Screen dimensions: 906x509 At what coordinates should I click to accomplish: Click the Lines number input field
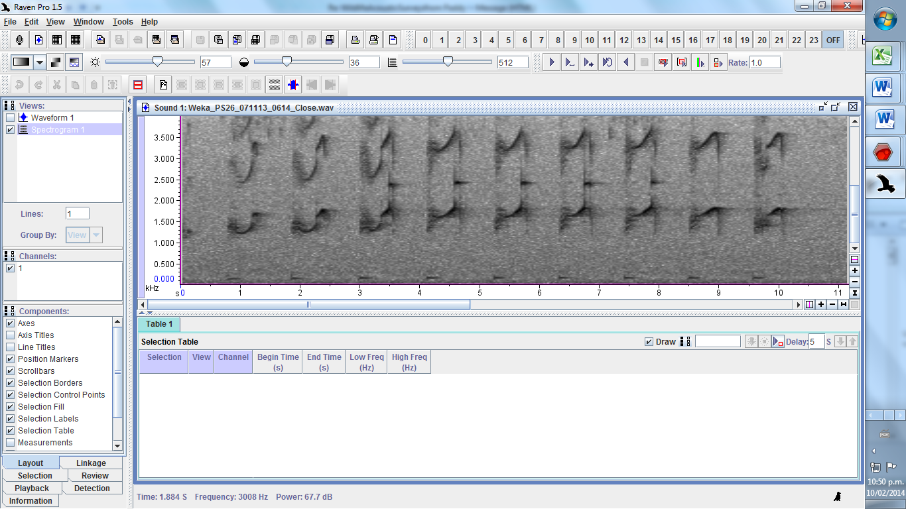tap(78, 213)
